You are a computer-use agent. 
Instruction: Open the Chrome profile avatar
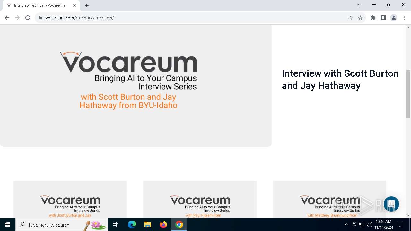pos(394,18)
